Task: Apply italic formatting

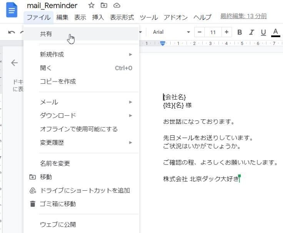Action: click(x=251, y=32)
